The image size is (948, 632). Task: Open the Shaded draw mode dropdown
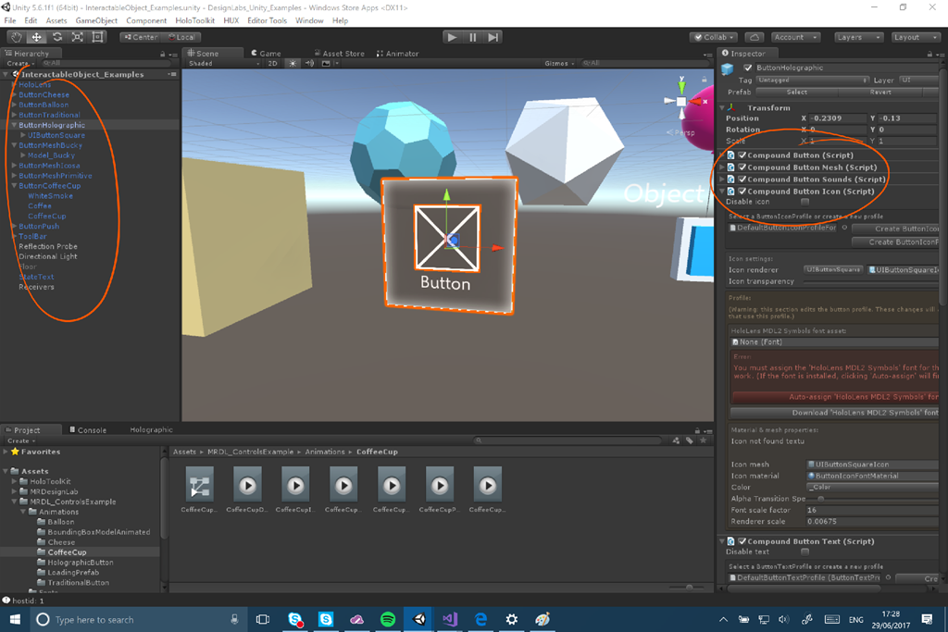224,64
